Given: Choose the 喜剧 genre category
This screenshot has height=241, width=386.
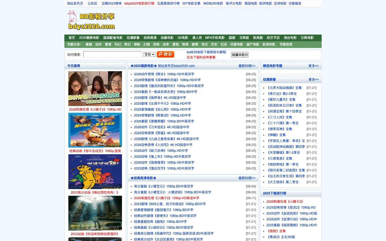Looking at the screenshot, I should click(x=89, y=44).
